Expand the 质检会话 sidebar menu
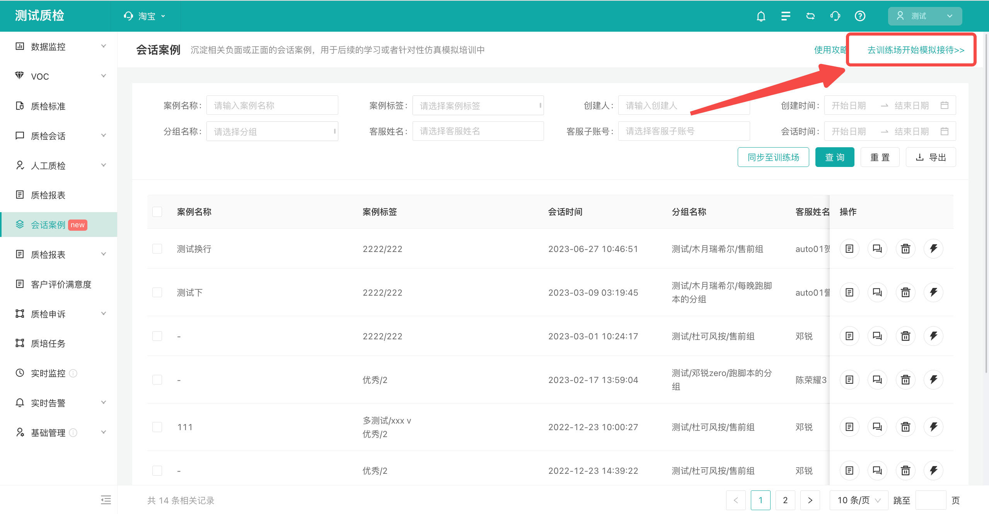Screen dimensions: 989x514 [59, 136]
